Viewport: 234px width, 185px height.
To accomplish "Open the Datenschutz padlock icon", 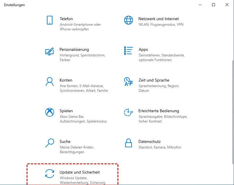I will pyautogui.click(x=128, y=143).
